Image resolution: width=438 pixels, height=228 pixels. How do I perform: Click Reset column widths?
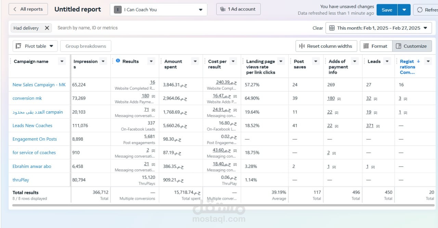coord(326,46)
